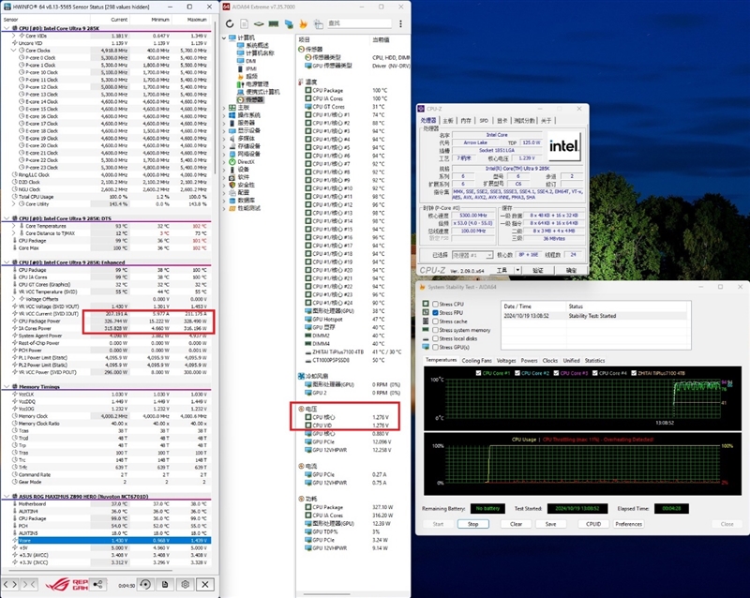Click HWiNFO expand-columns arrows button

10,584
